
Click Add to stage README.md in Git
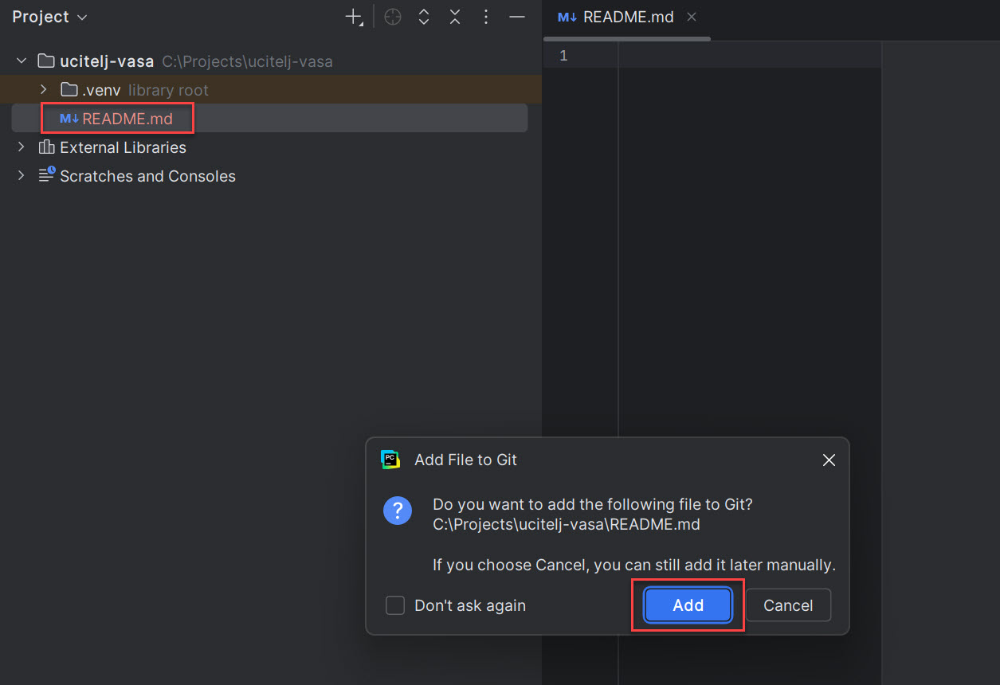click(687, 605)
